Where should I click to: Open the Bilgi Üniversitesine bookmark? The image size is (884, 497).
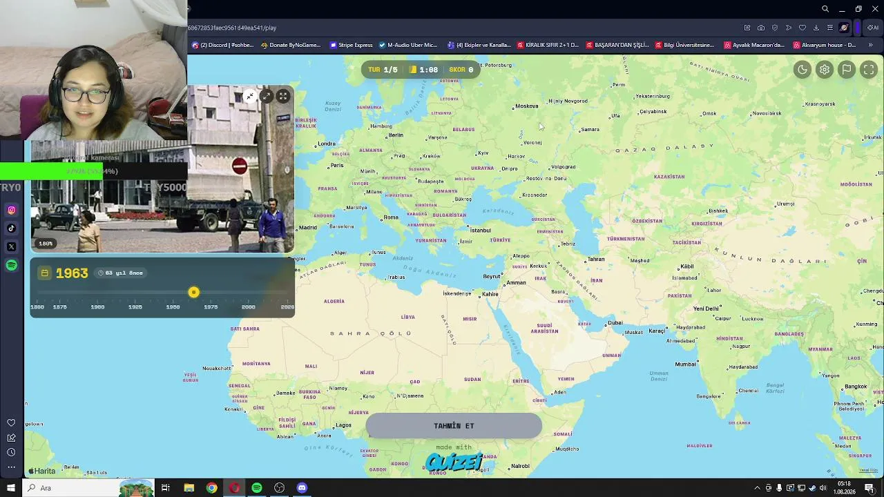coord(684,45)
